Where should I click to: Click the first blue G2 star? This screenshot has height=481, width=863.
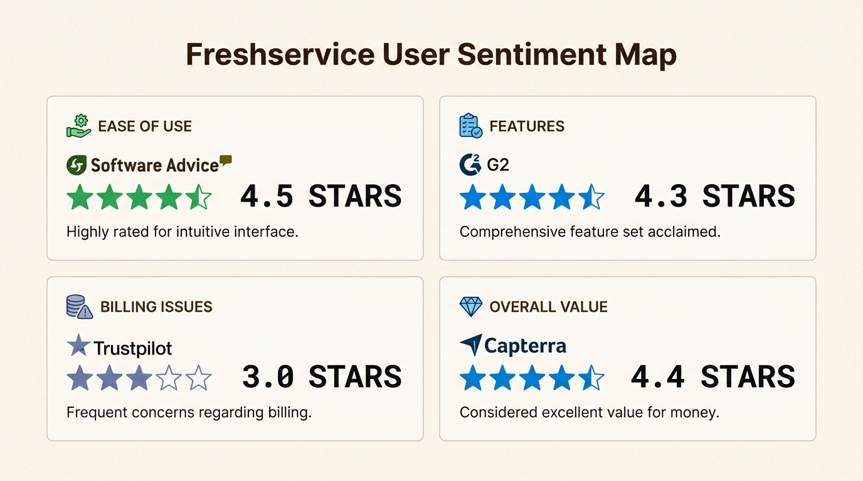click(473, 197)
